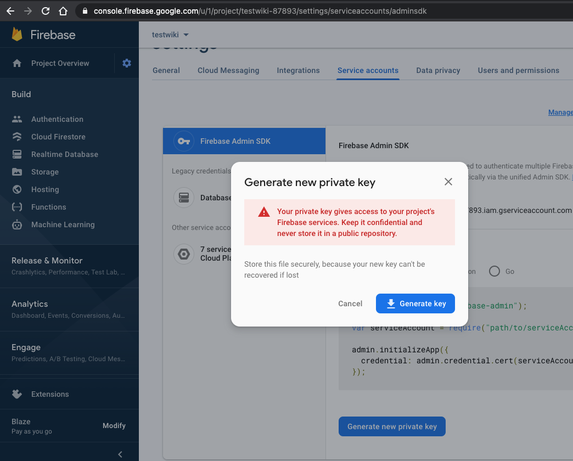Expand the Release & Monitor section
This screenshot has height=461, width=573.
69,266
